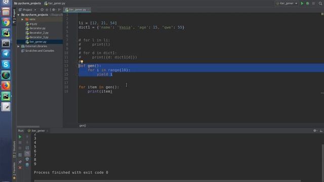Toggle soft-wrap in Run console
The image size is (324, 182).
(27, 148)
